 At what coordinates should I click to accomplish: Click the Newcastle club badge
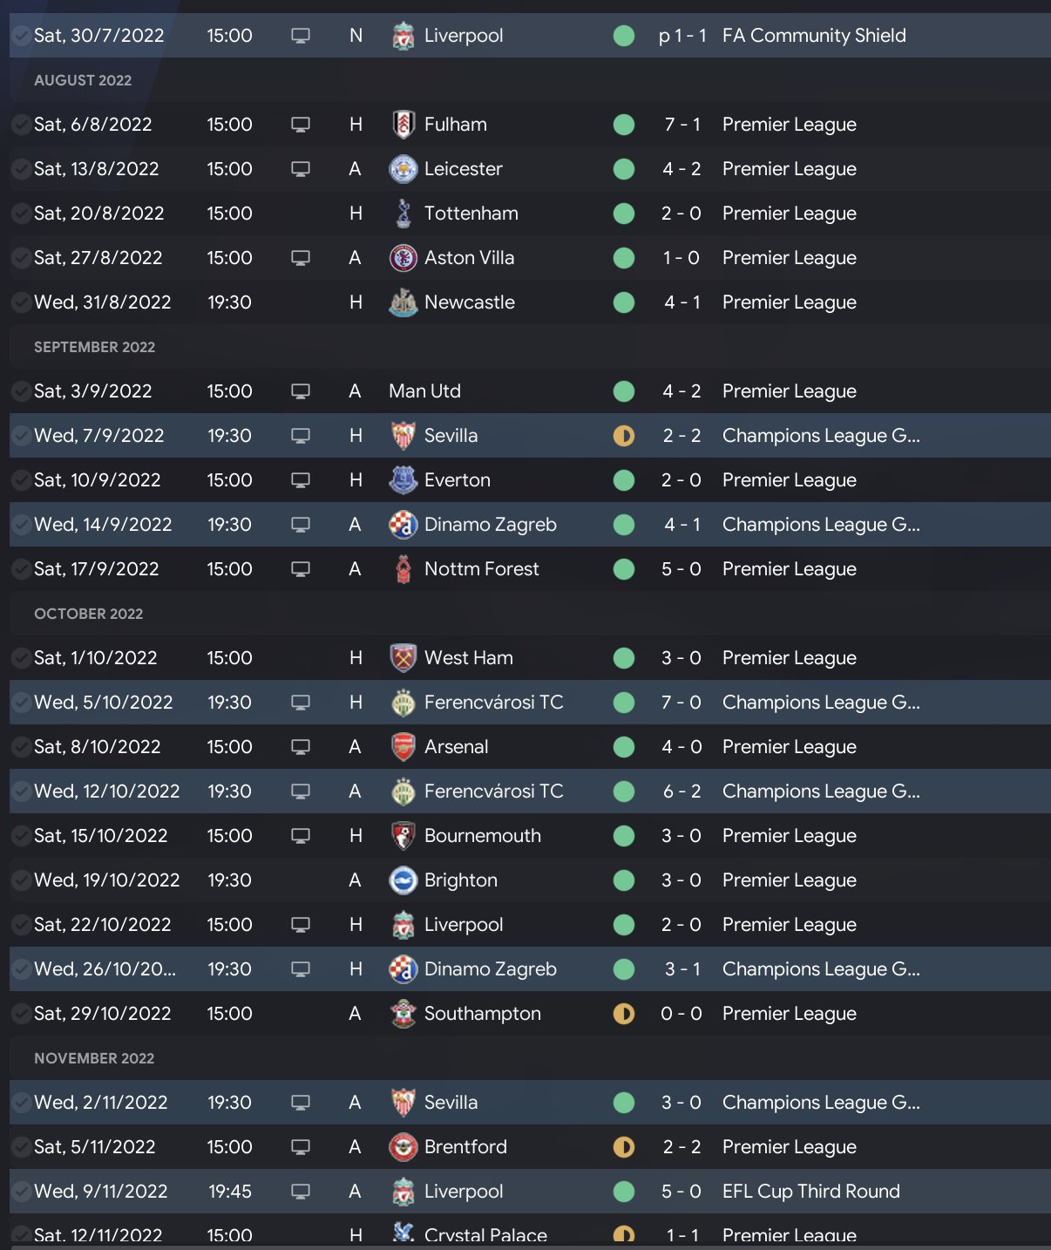(403, 302)
